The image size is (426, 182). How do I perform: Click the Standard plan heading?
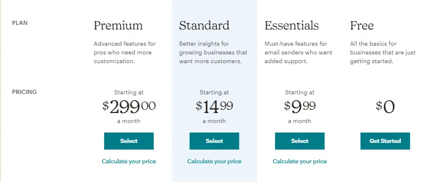(x=204, y=26)
